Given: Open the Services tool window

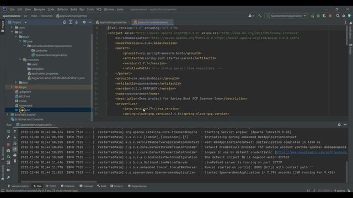Looking at the screenshot, I should click(x=116, y=186).
